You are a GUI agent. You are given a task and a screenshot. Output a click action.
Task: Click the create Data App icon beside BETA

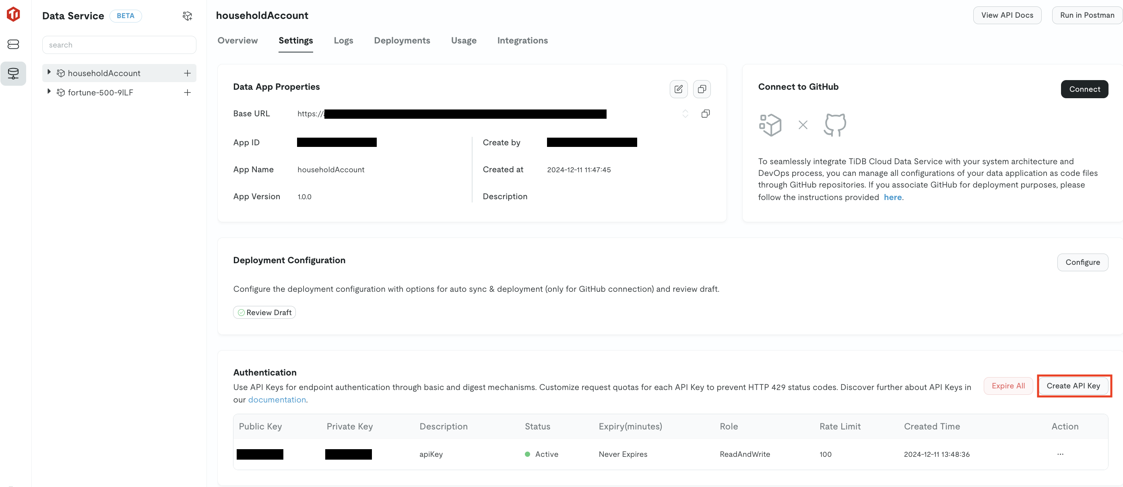187,16
